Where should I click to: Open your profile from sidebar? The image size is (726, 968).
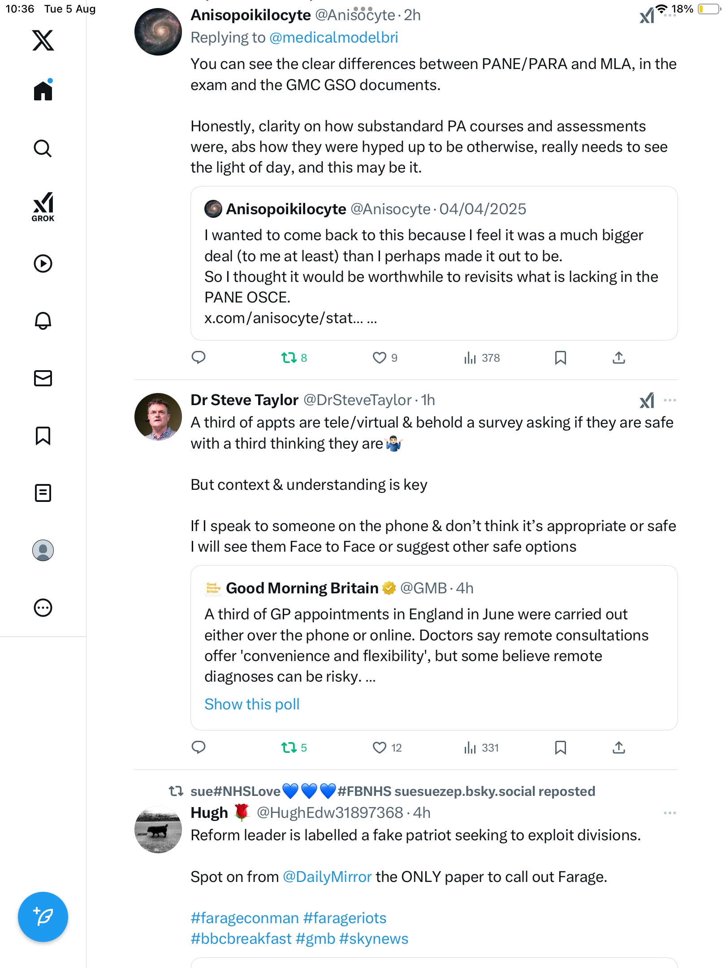click(x=43, y=550)
